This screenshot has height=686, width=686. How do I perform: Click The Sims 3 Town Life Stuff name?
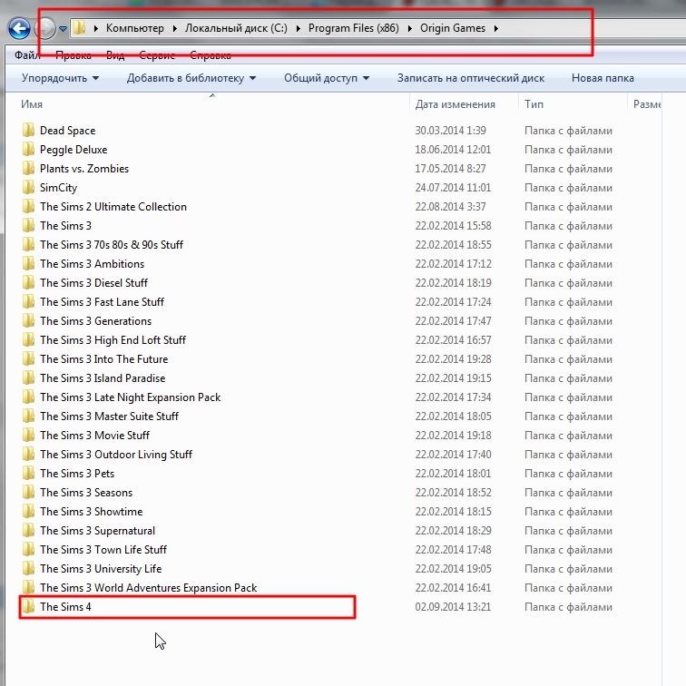point(103,550)
